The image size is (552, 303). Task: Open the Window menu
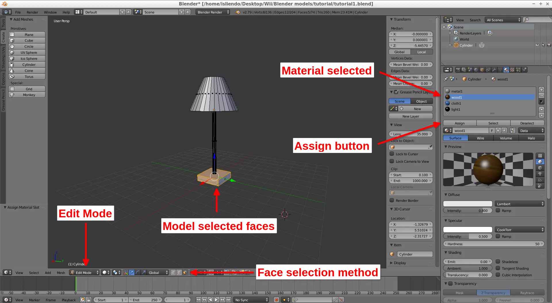50,12
